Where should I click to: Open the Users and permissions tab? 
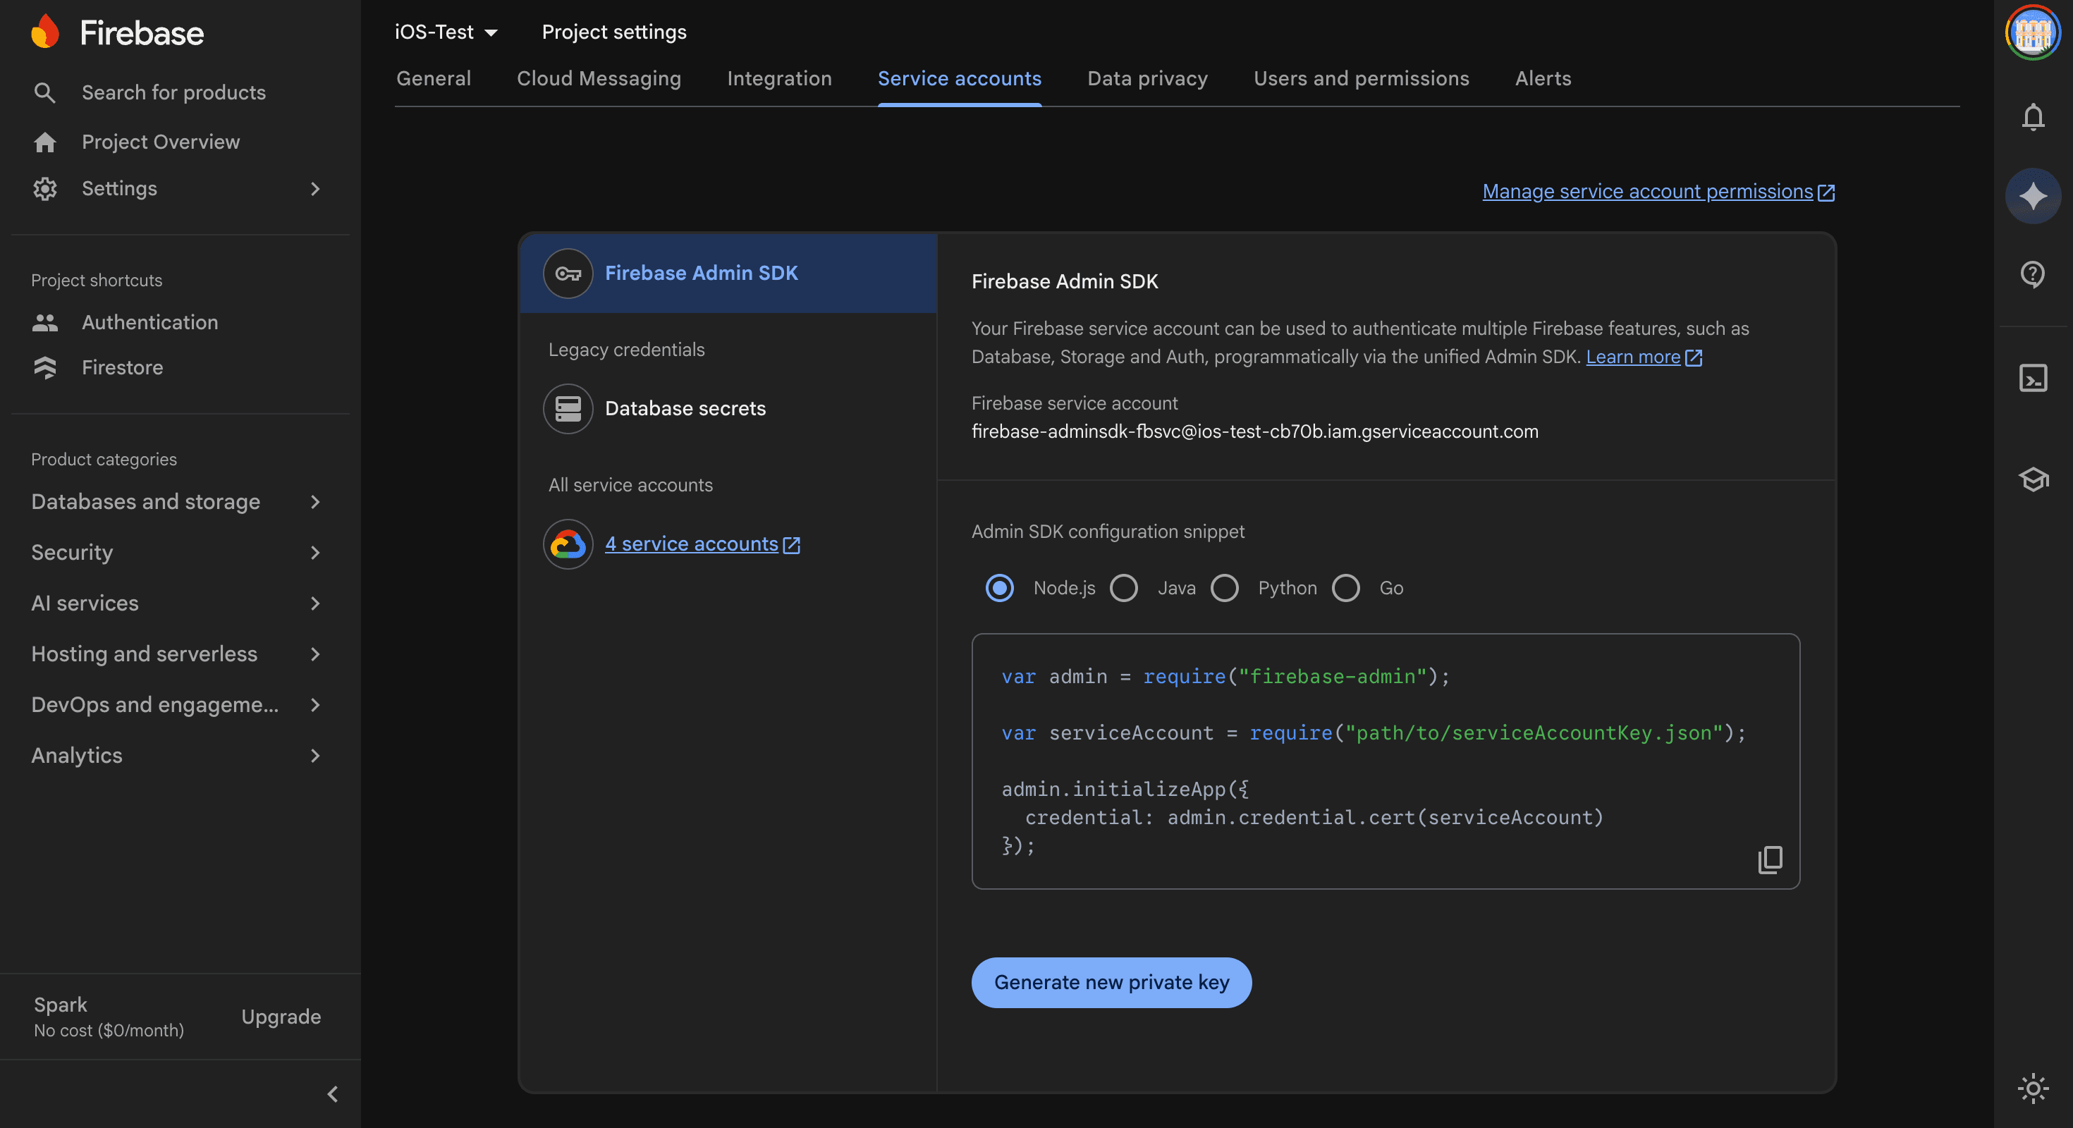coord(1361,79)
